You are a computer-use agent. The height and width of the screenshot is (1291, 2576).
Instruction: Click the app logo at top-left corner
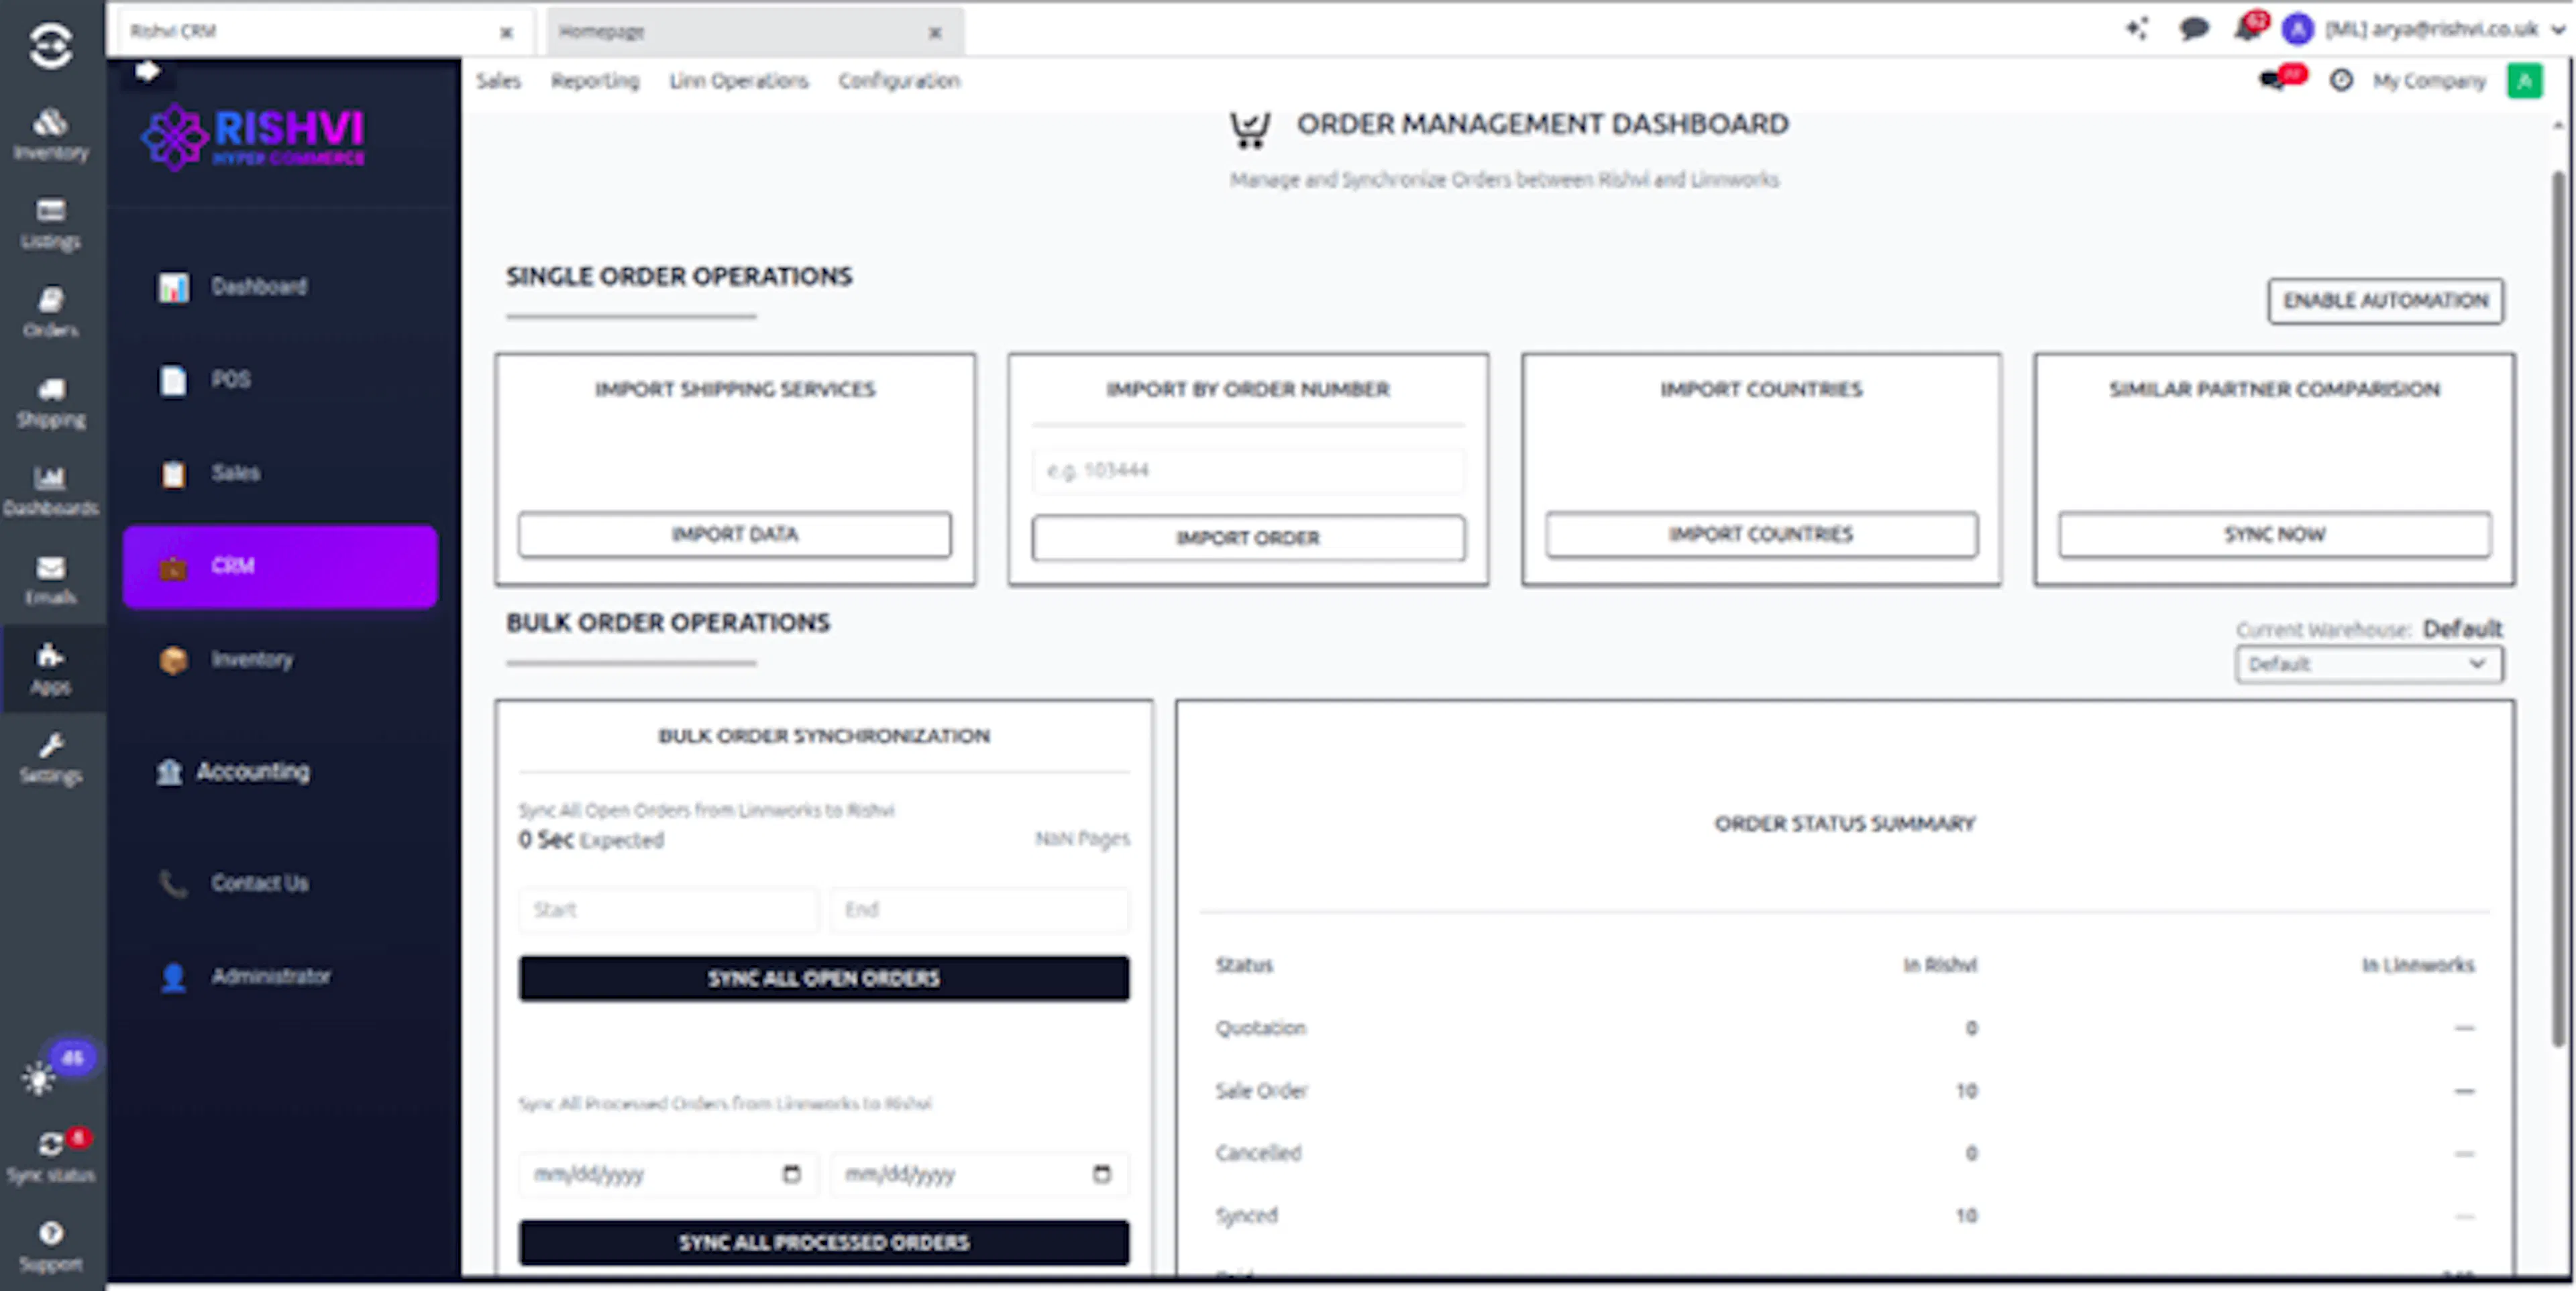[51, 45]
